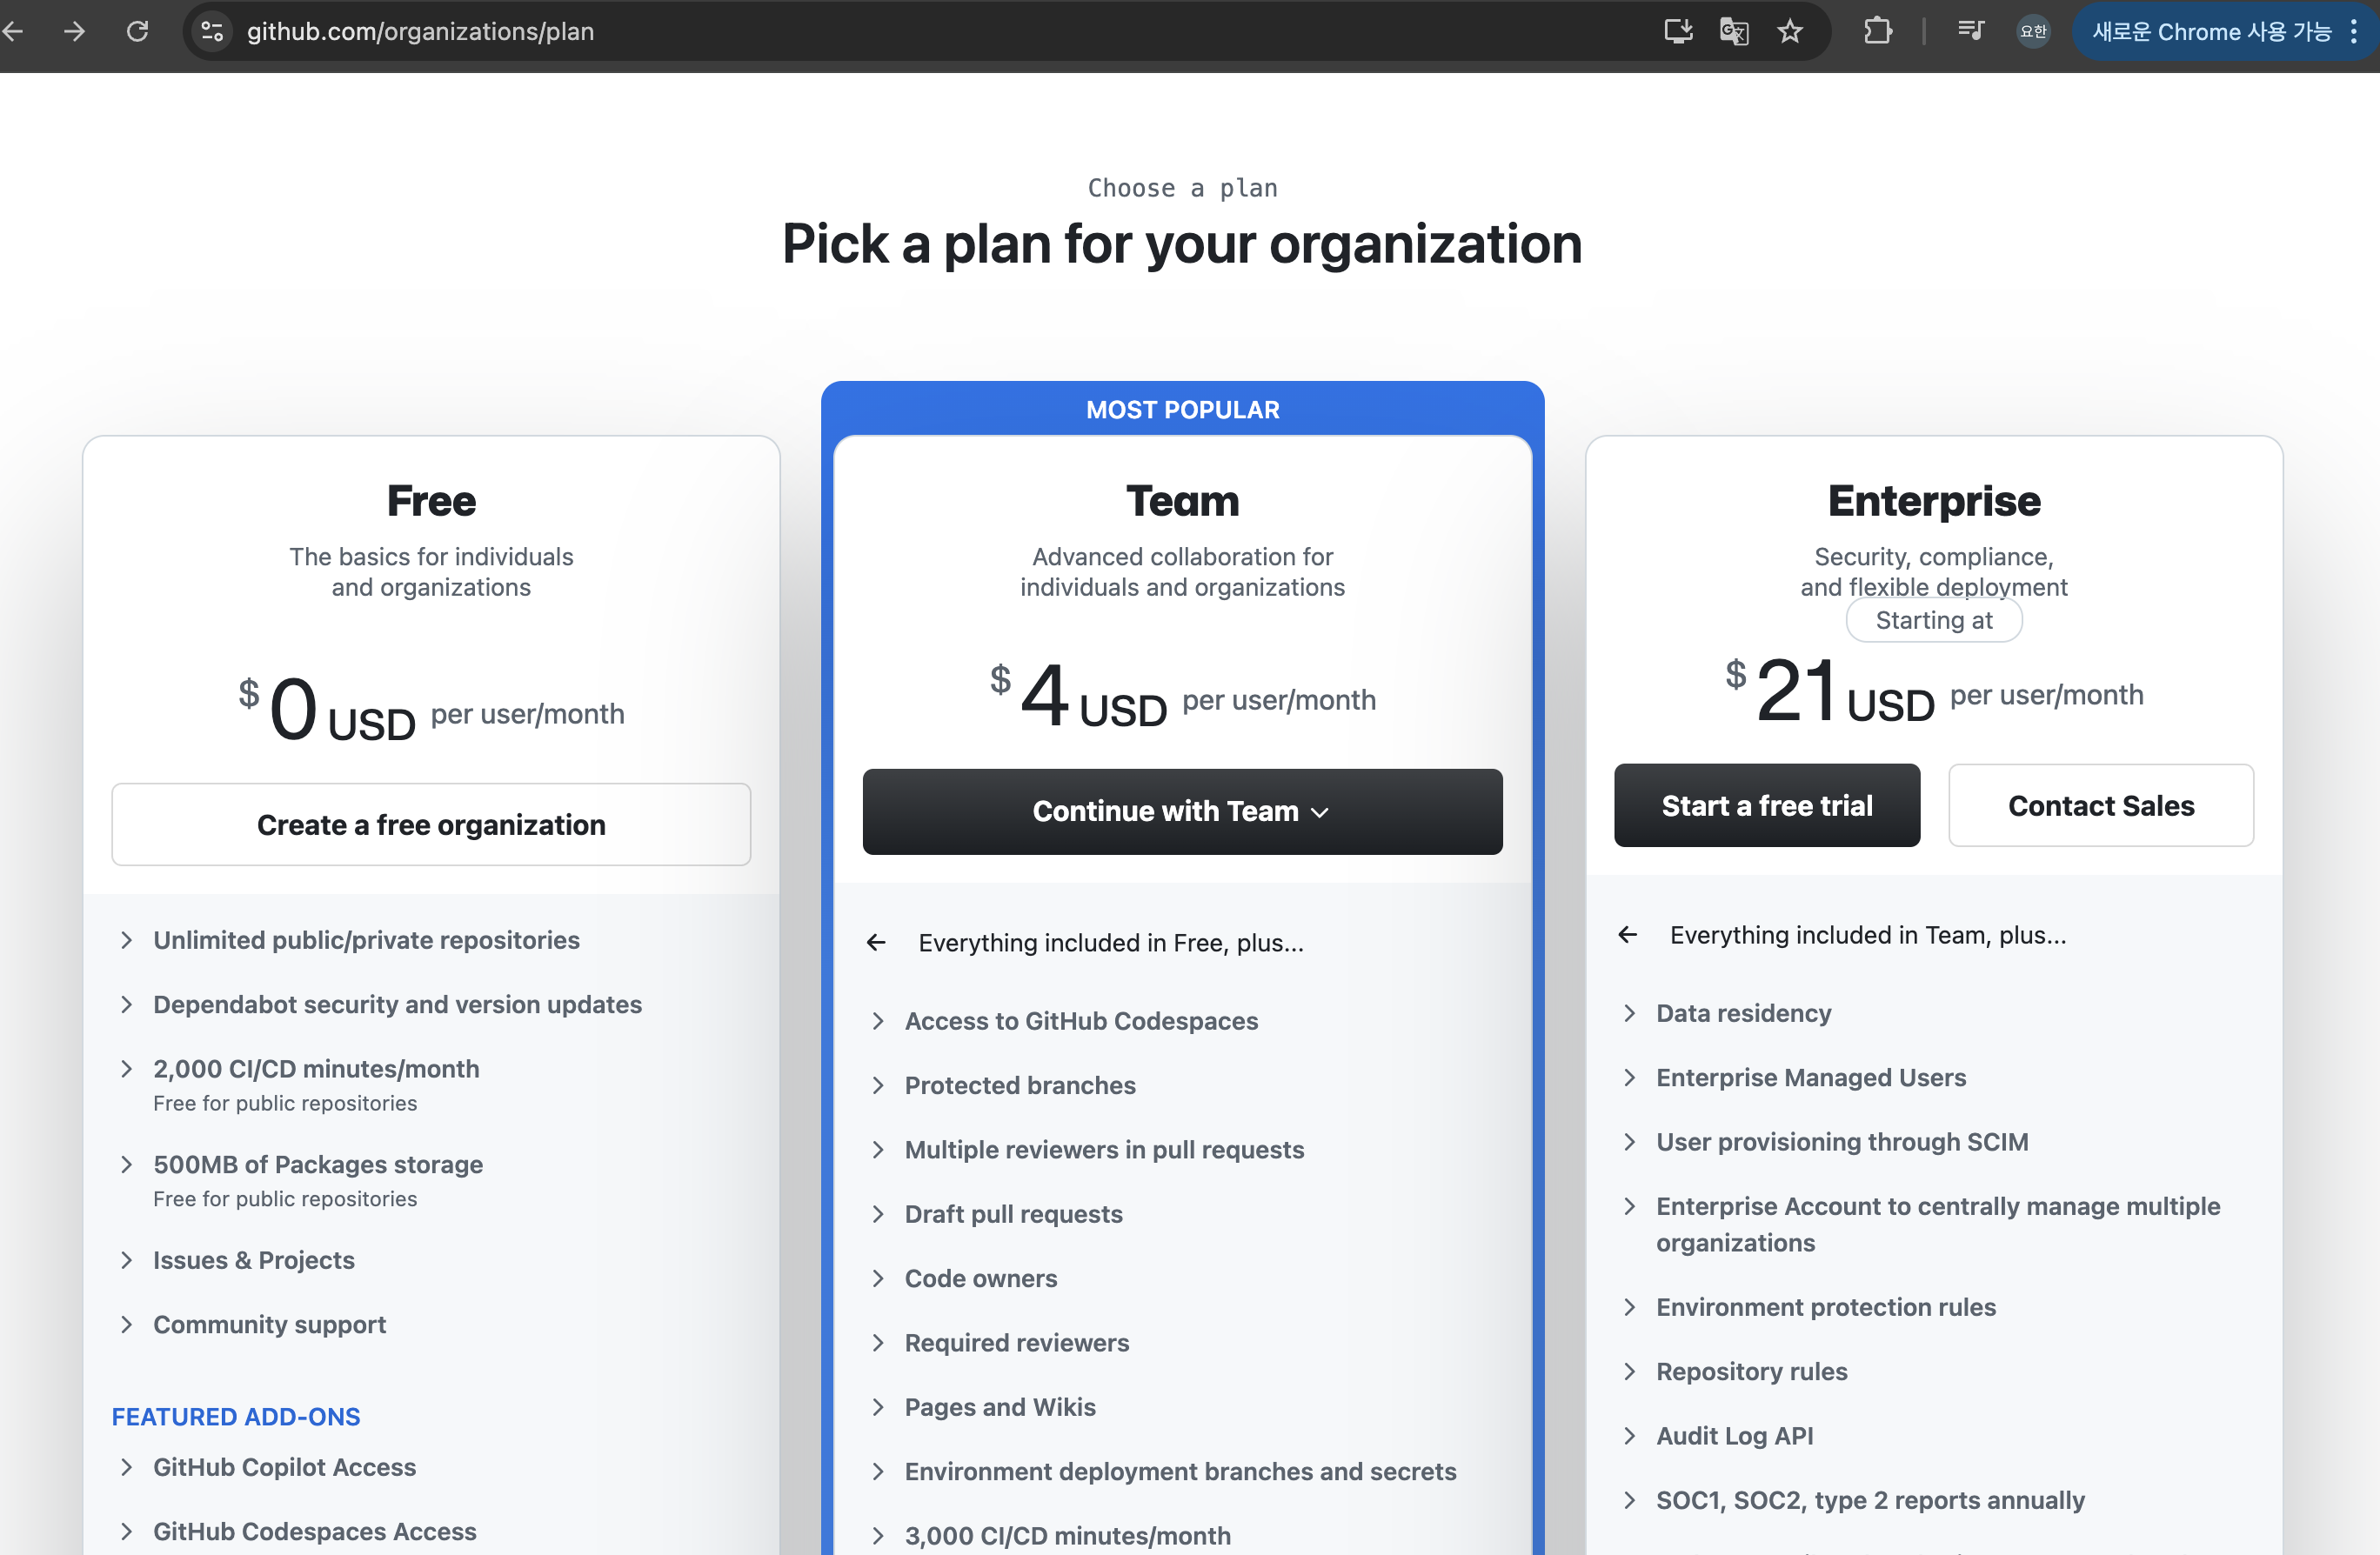Click Create a free organization
The height and width of the screenshot is (1555, 2380).
431,825
